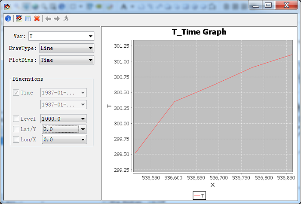The image size is (301, 204).
Task: Click the T_Time Graph chart title
Action: (199, 32)
